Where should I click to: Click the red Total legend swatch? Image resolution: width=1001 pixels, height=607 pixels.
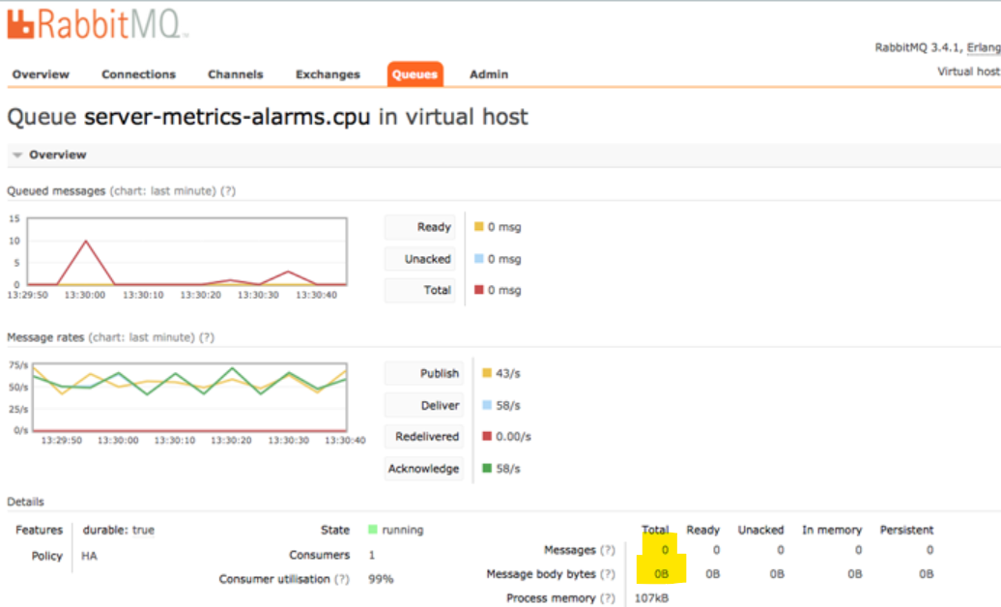(x=477, y=290)
